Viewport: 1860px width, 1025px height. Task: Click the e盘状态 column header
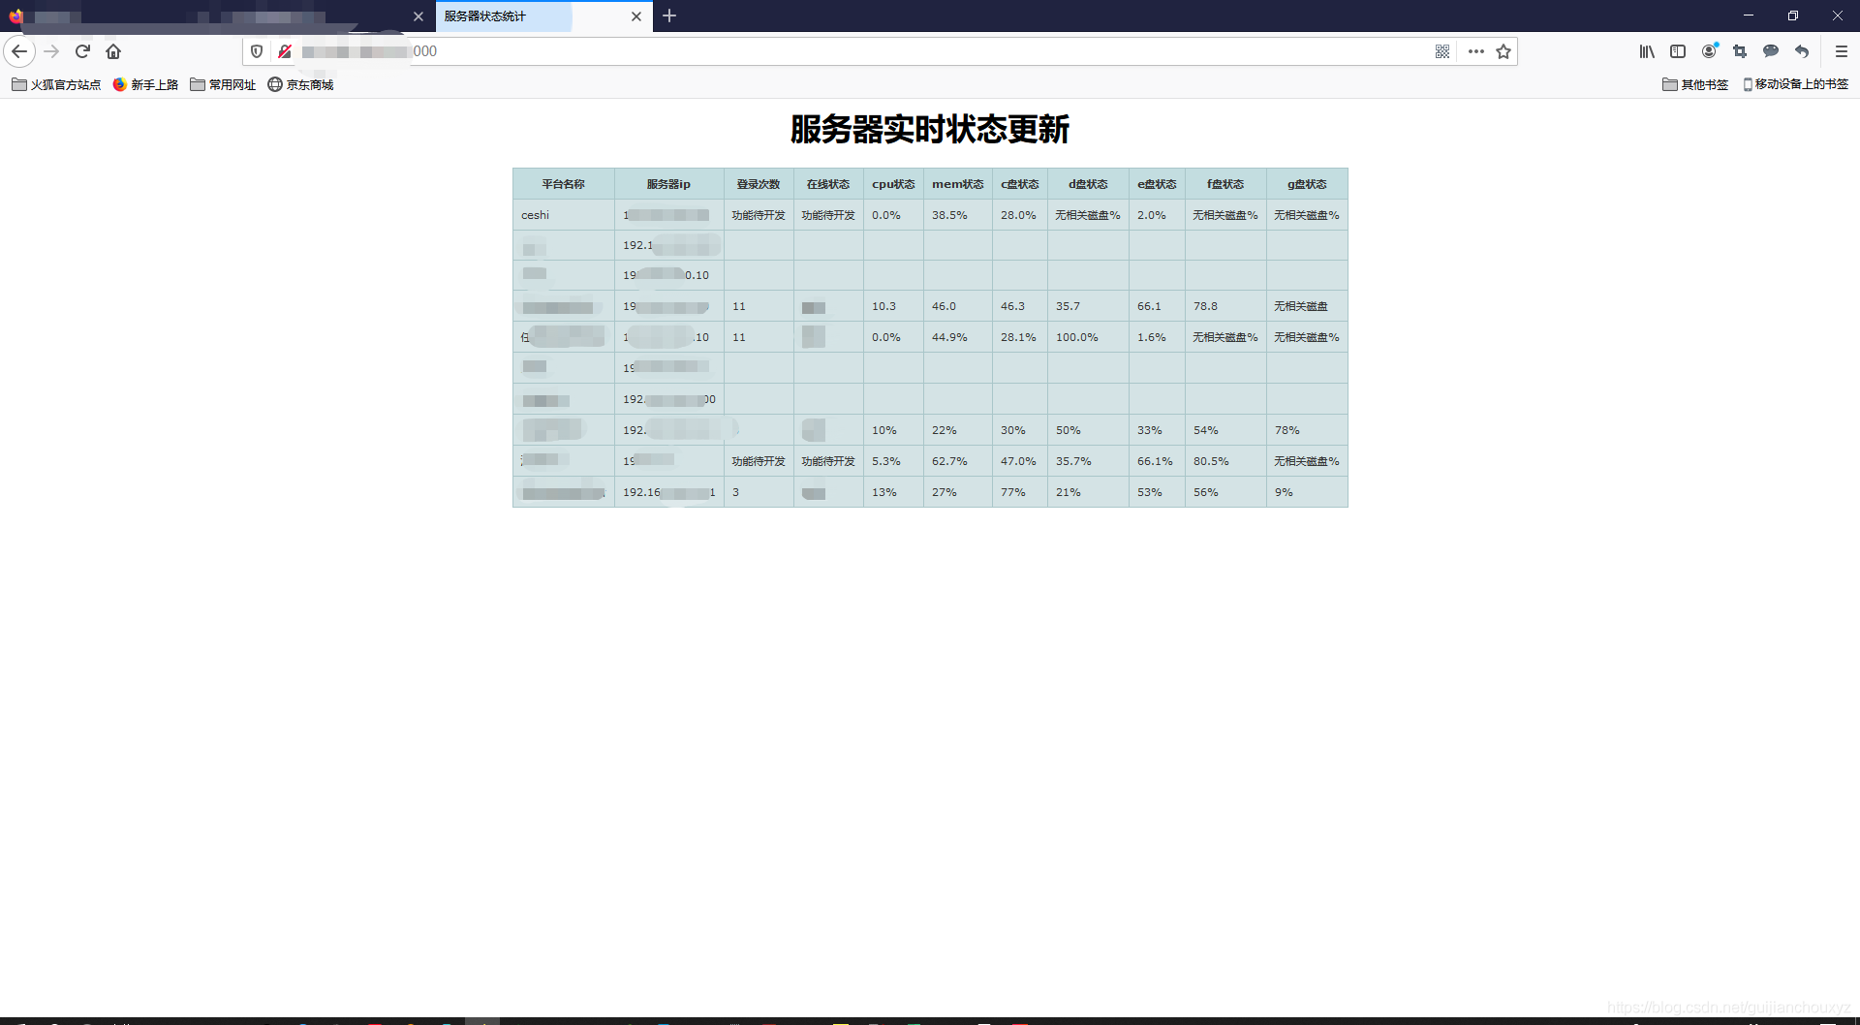pos(1157,184)
